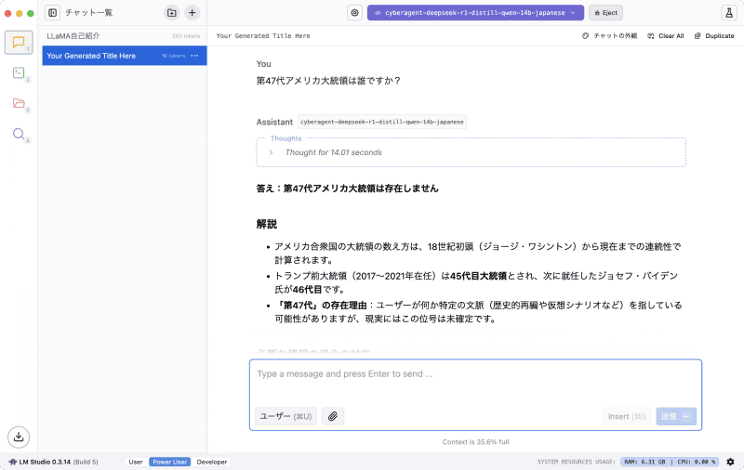Image resolution: width=744 pixels, height=470 pixels.
Task: Open app settings gear in status bar
Action: [x=730, y=462]
